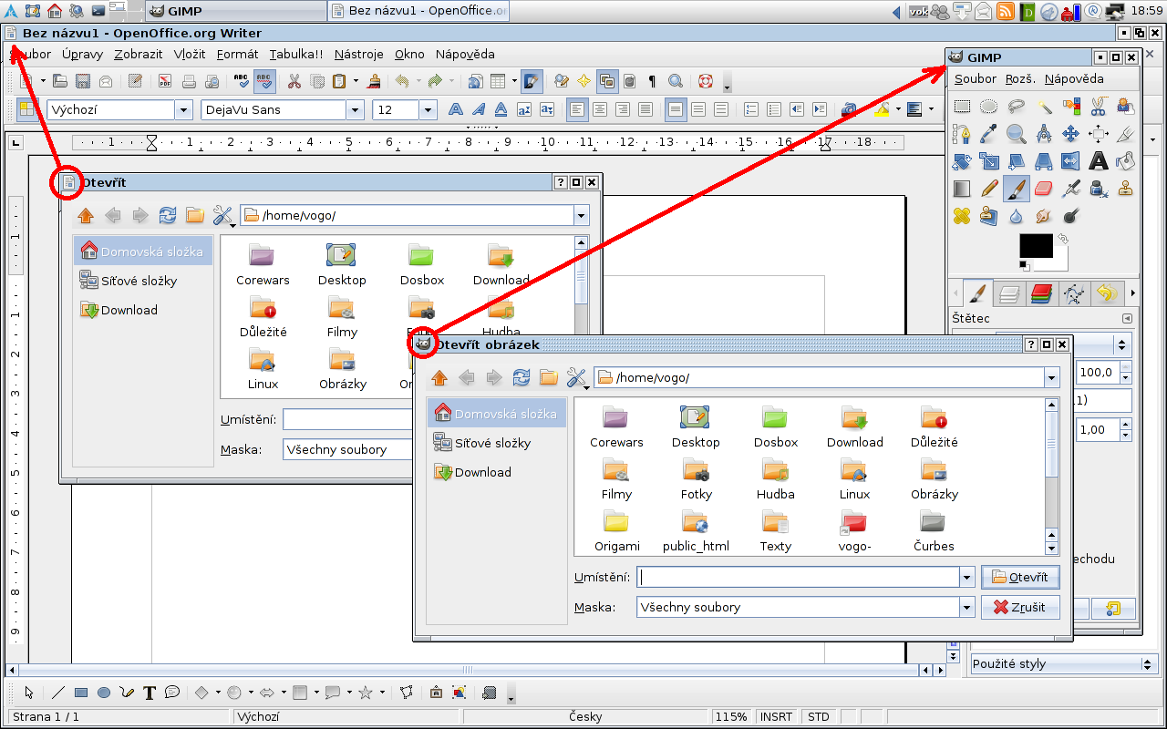Select the Ellipse shape in drawing toolbar
Viewport: 1167px width, 729px height.
point(104,693)
